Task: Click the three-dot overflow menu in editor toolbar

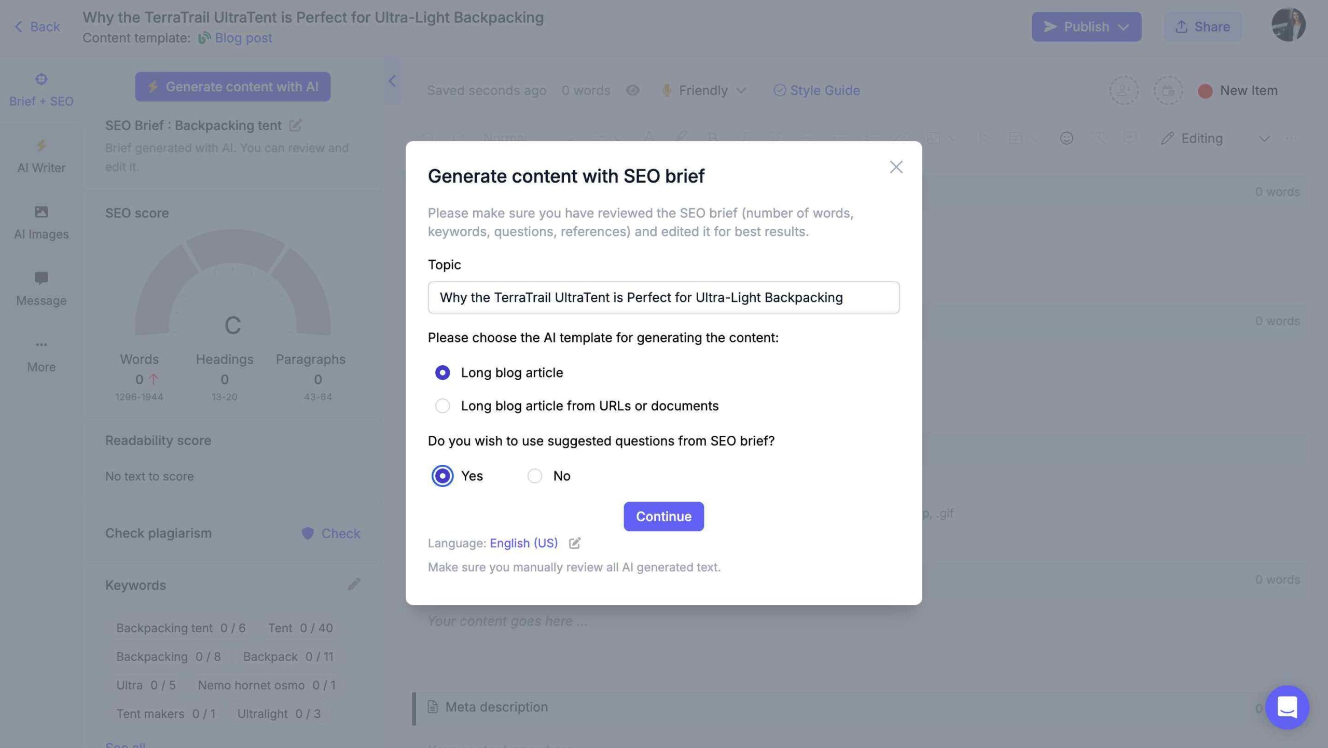Action: pyautogui.click(x=1291, y=138)
